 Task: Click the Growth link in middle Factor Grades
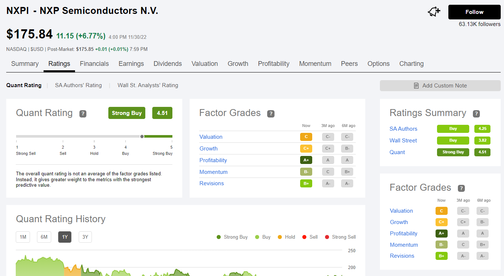209,149
